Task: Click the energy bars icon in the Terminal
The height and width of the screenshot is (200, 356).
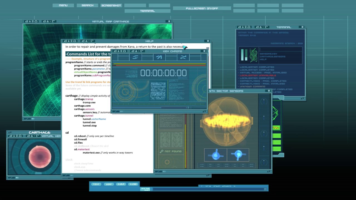Action: tap(244, 55)
